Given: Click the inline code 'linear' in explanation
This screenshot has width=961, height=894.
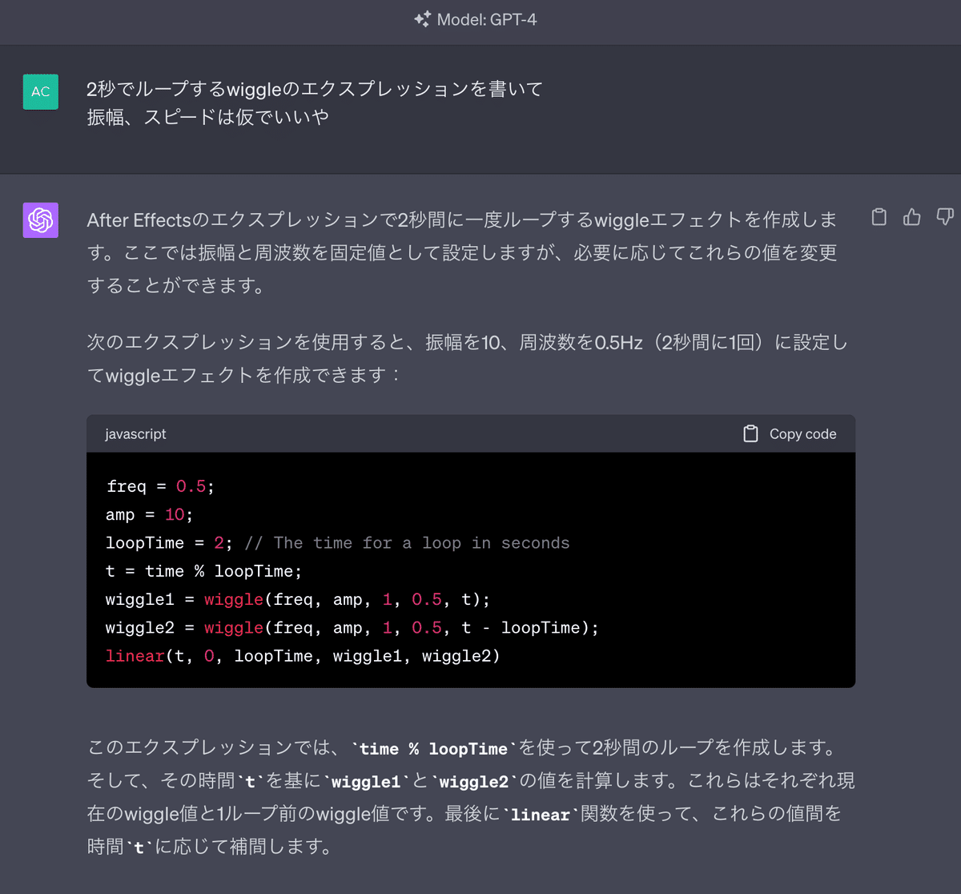Looking at the screenshot, I should point(541,815).
